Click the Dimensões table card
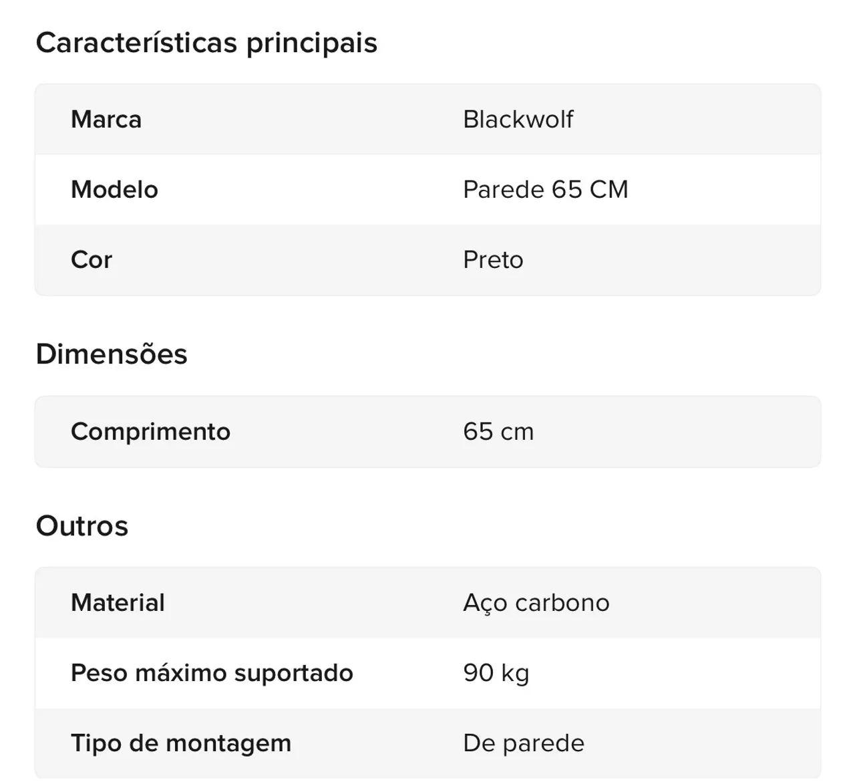Viewport: 855px width, 782px height. [x=427, y=431]
